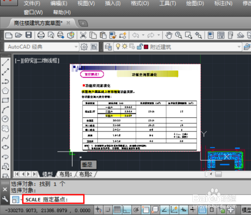Activate the Pan hand tool
This screenshot has height=215, width=251.
(x=169, y=35)
